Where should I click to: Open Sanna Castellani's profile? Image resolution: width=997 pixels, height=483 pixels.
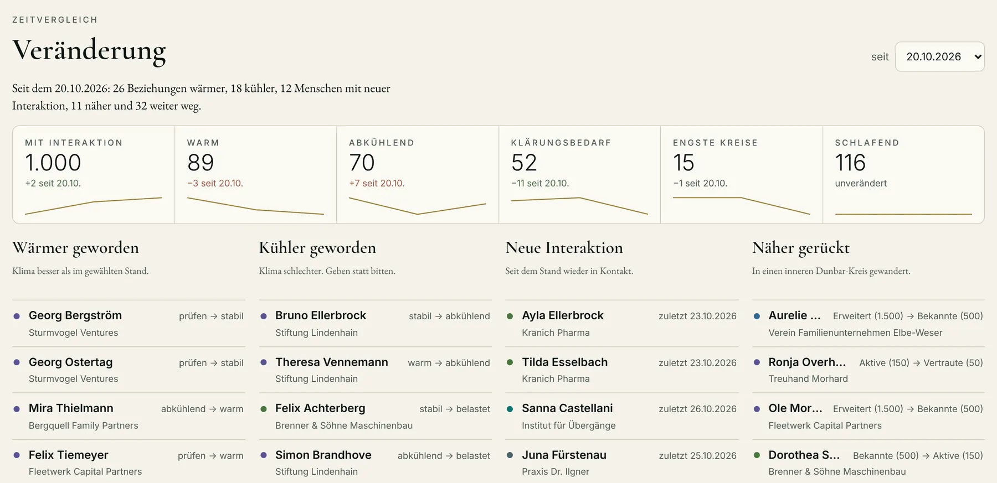coord(621,417)
